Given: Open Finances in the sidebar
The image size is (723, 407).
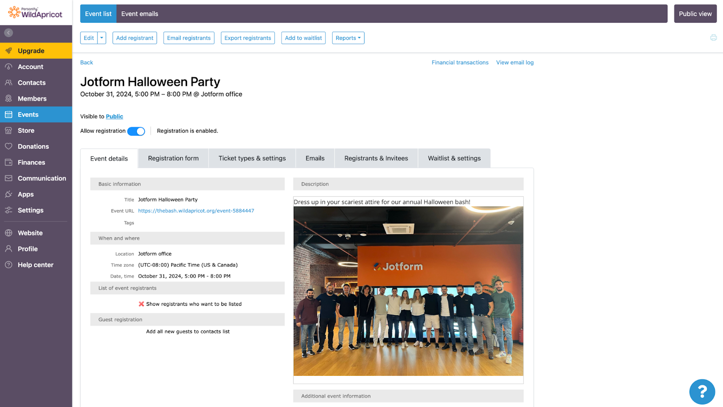Looking at the screenshot, I should point(36,162).
